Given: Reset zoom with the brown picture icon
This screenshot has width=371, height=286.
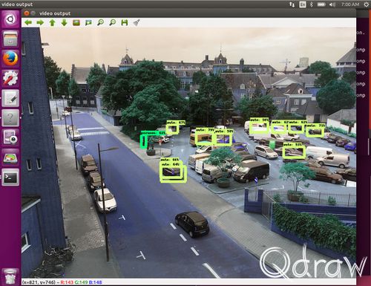Looking at the screenshot, I should coord(76,23).
